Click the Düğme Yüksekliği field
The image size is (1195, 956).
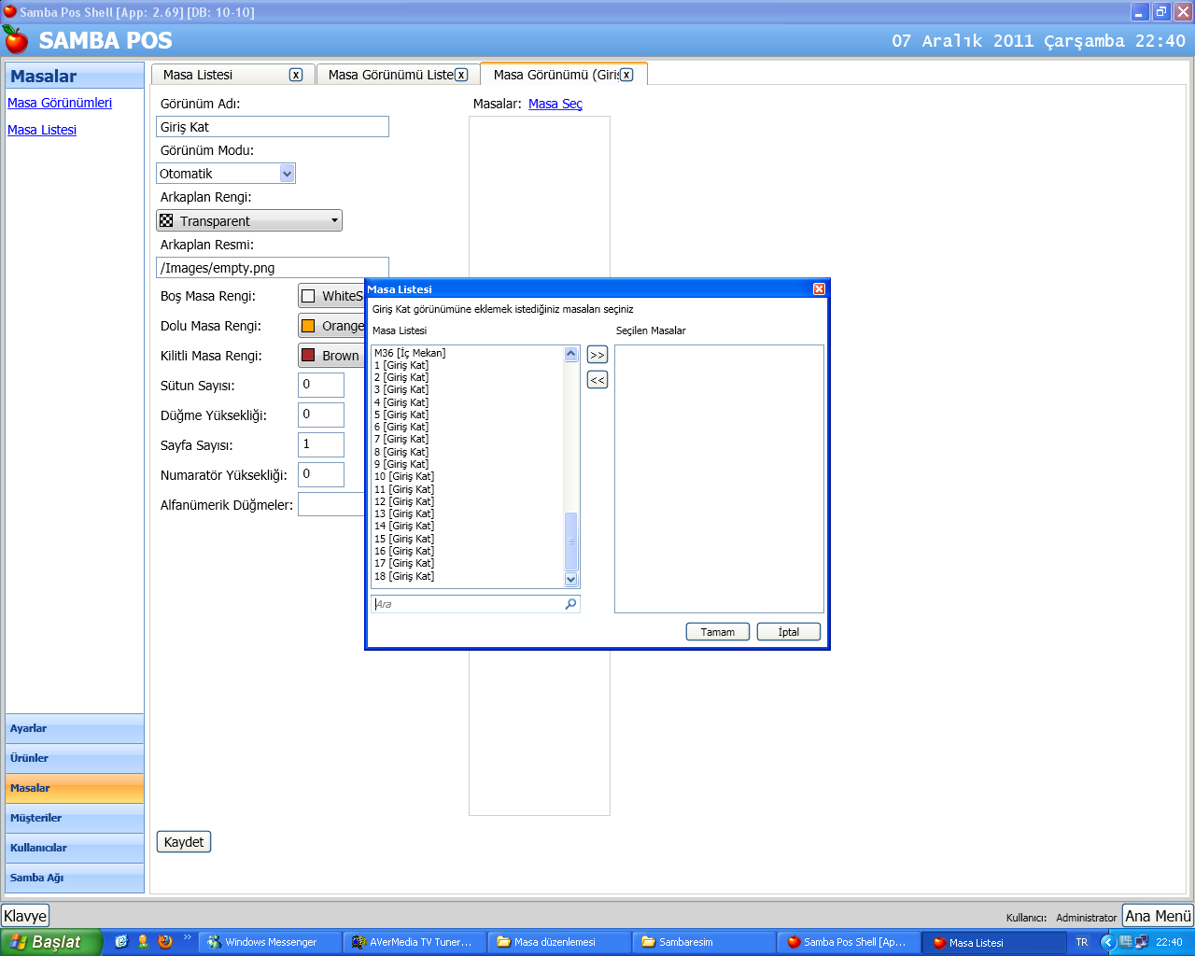click(x=321, y=415)
